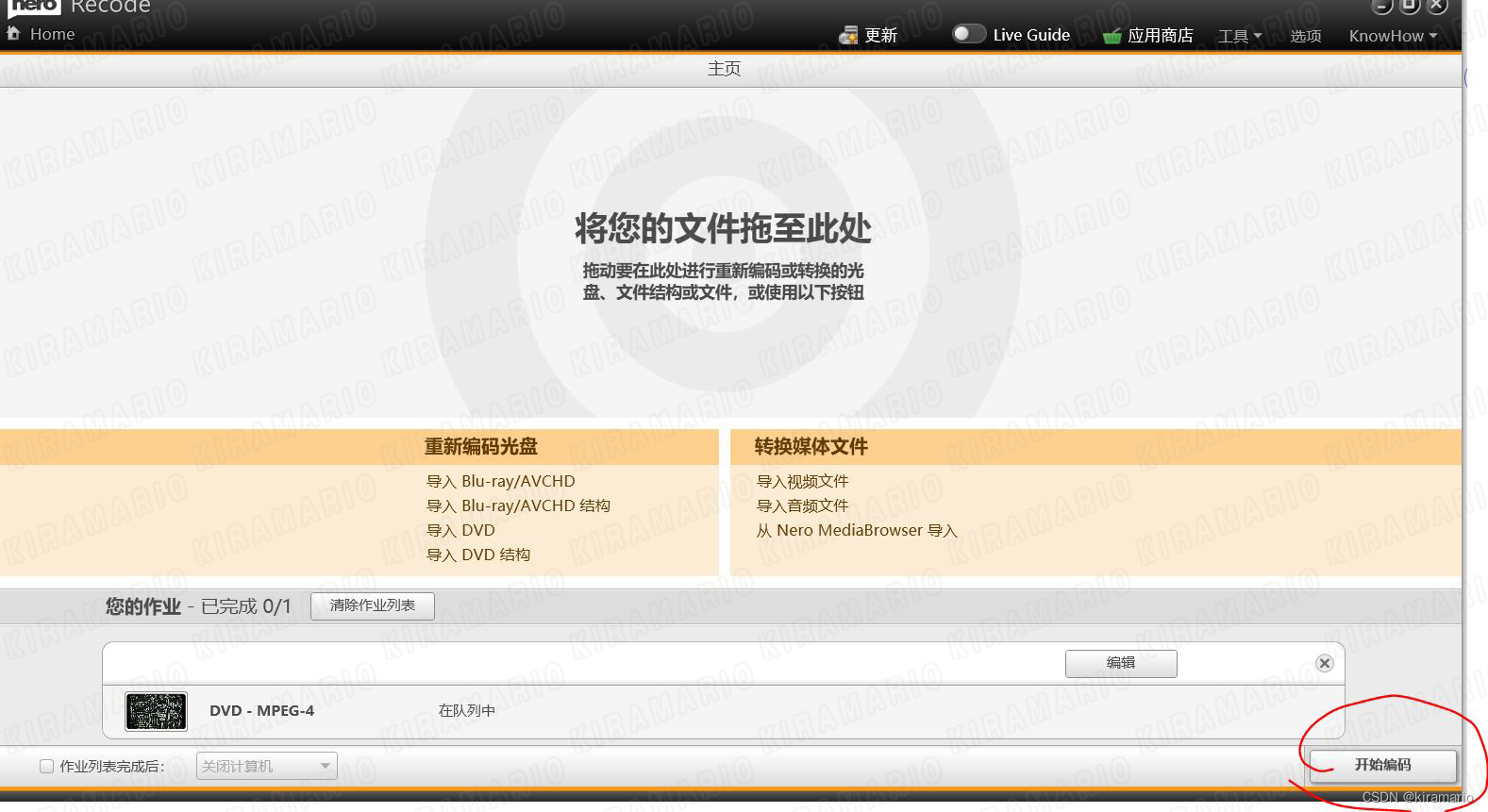Click the update (更新) icon
The image size is (1488, 812).
point(848,35)
